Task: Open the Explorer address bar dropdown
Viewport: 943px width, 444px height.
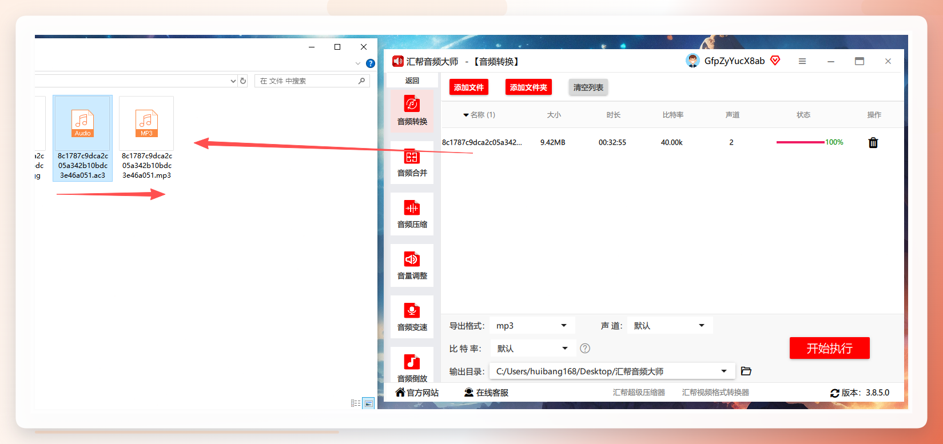Action: pos(233,81)
